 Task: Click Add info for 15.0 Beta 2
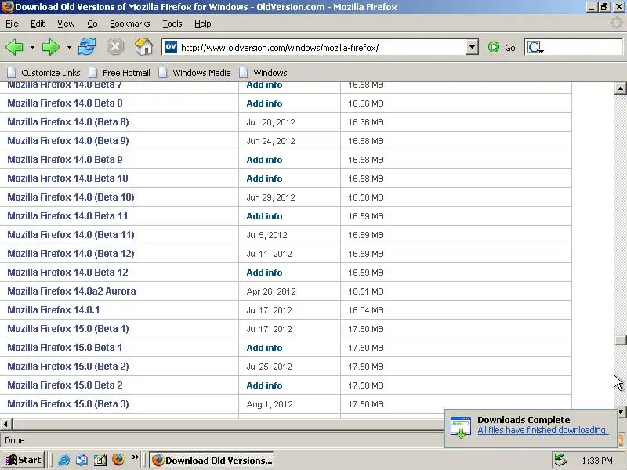click(264, 385)
